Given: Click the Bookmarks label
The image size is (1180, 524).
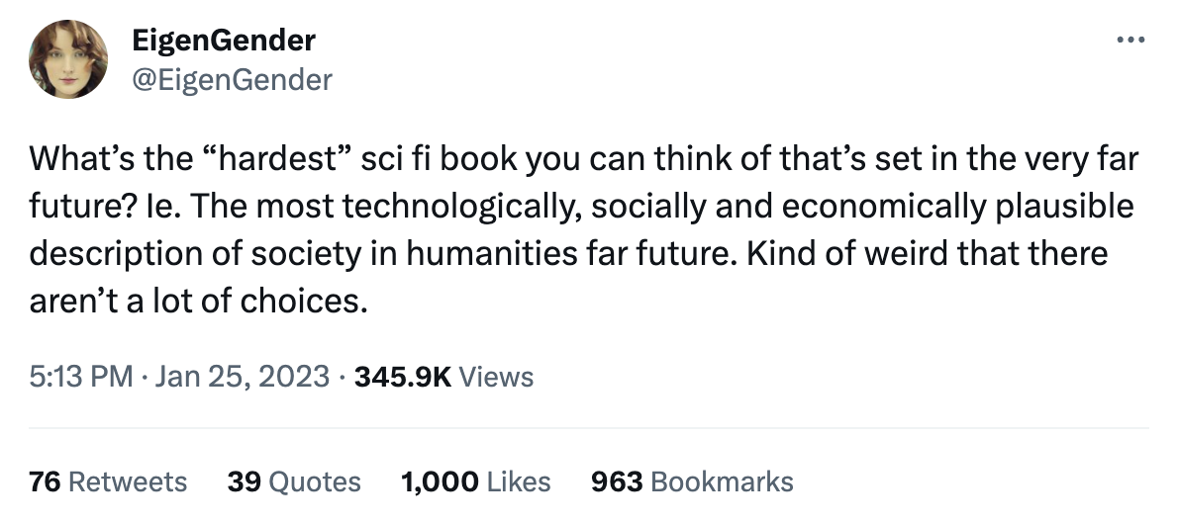Looking at the screenshot, I should [x=723, y=481].
